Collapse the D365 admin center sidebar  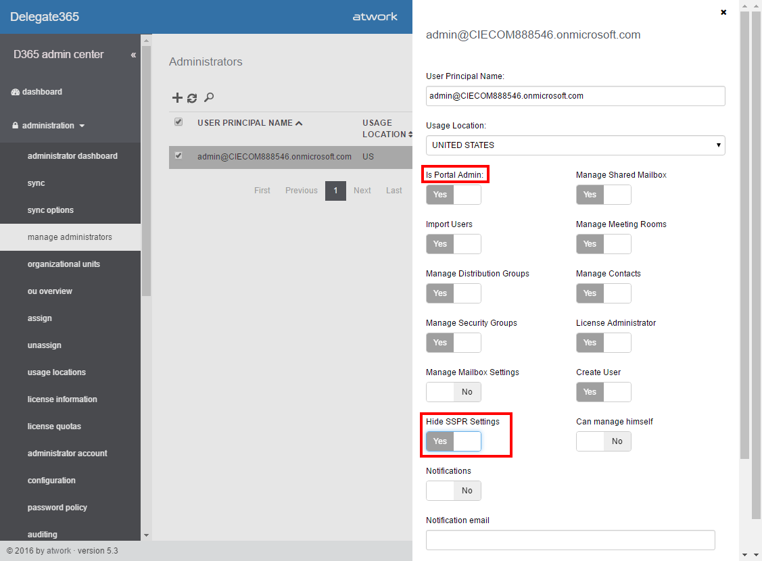[x=133, y=55]
